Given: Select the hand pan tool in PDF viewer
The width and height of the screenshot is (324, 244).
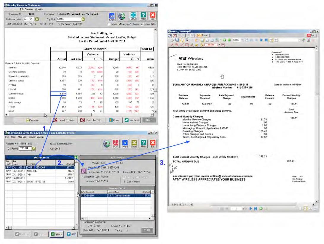Looking at the screenshot, I should 182,40.
